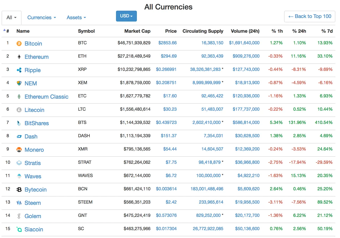This screenshot has height=238, width=340.
Task: Sort by % 1h column header
Action: 277,31
